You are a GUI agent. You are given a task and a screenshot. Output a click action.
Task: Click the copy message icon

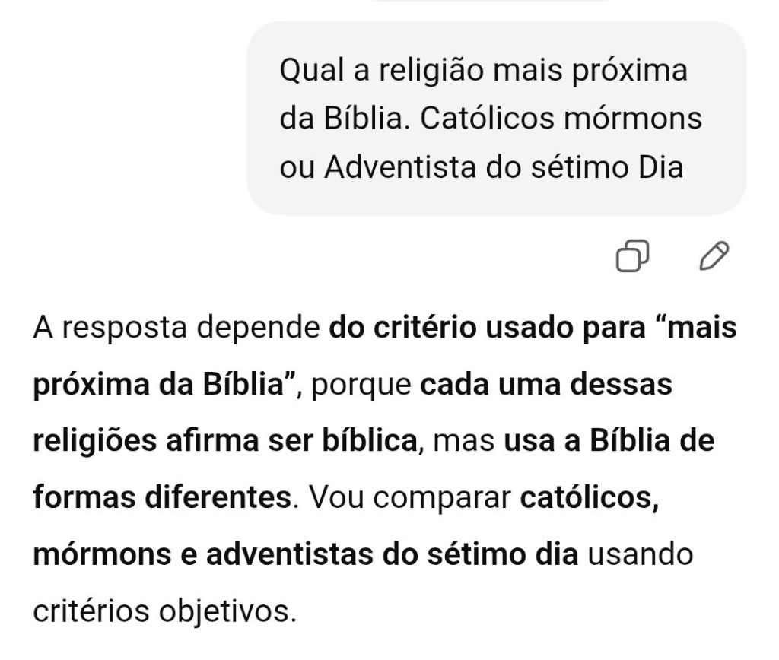(x=632, y=256)
